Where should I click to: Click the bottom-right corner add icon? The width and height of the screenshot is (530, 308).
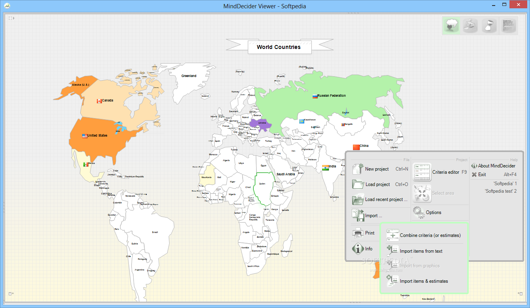[520, 293]
